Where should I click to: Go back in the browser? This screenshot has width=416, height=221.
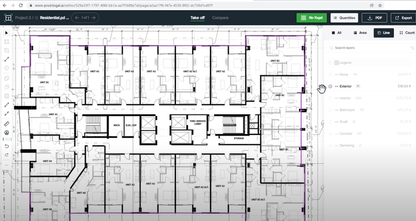4,6
